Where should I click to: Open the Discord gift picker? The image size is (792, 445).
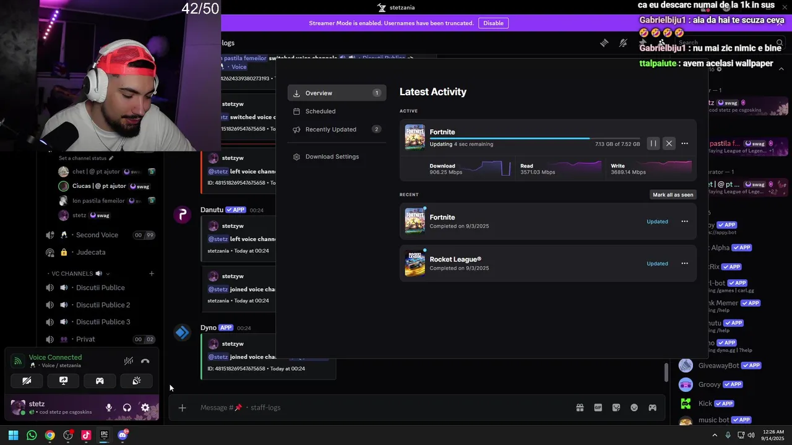[x=580, y=408]
